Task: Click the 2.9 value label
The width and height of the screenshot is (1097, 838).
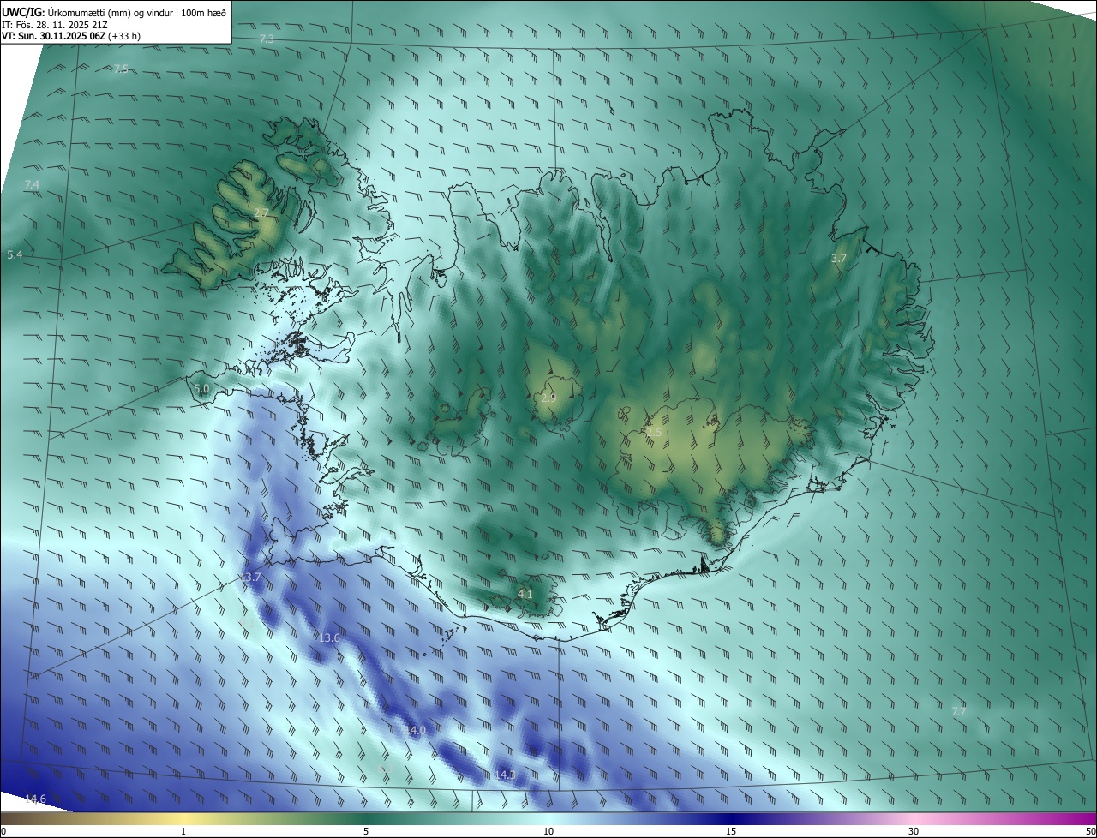Action: pos(548,398)
